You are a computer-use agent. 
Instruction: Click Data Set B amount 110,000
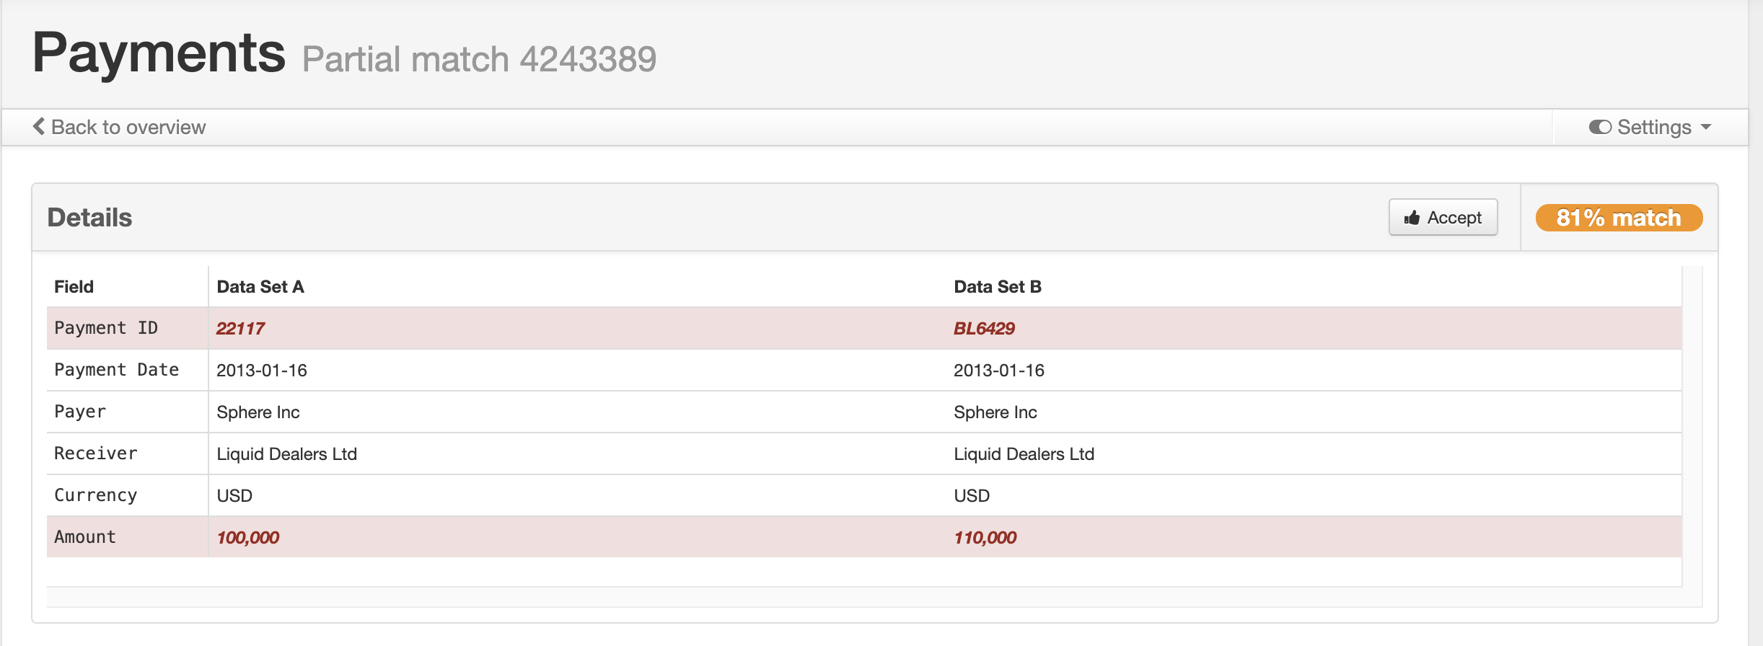click(x=985, y=538)
